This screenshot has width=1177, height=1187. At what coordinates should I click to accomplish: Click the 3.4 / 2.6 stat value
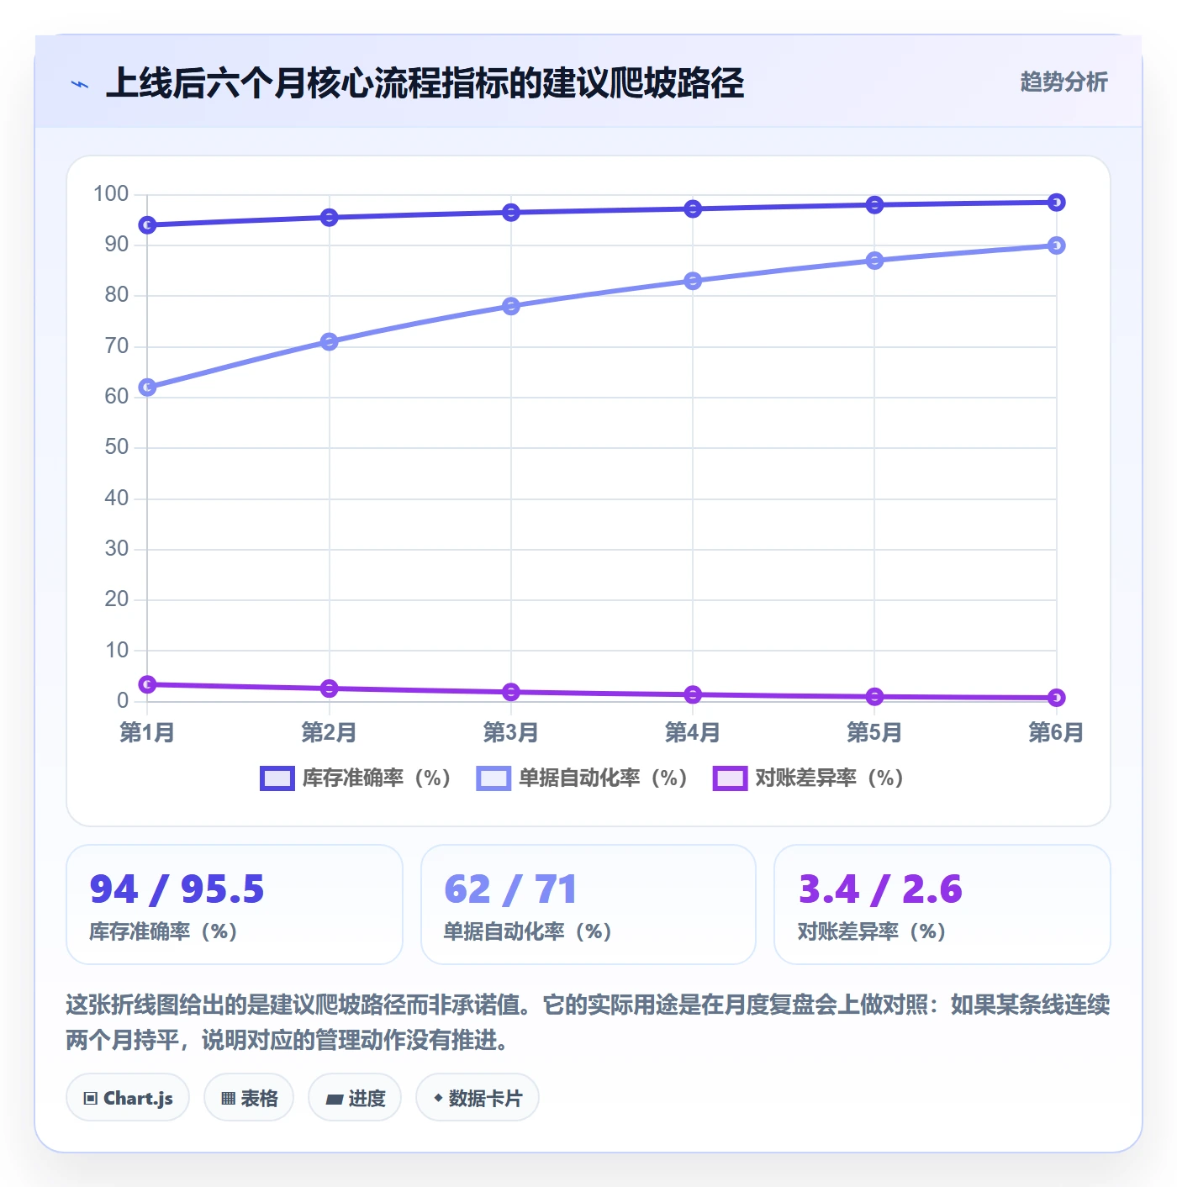click(880, 889)
